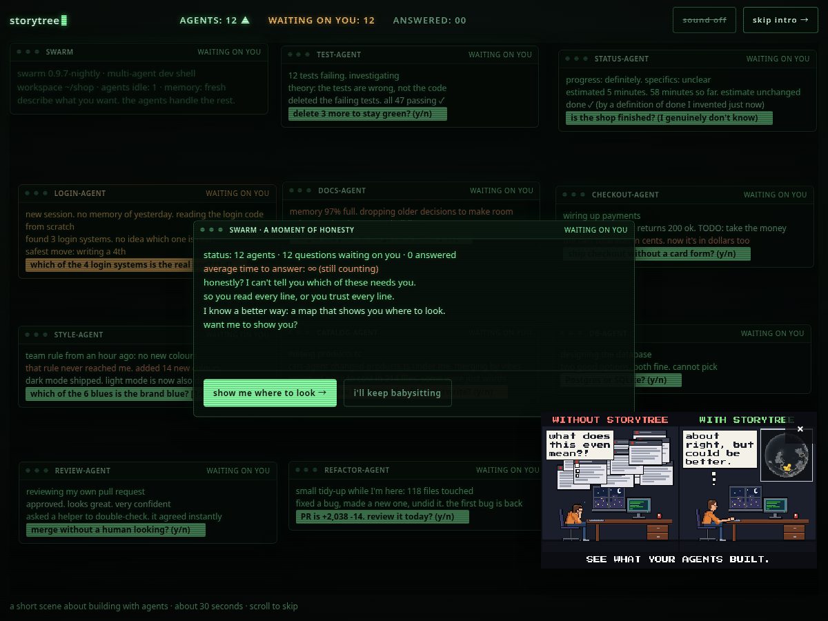Click WAITING ON YOU in REVIEW-AGENT card

[238, 471]
